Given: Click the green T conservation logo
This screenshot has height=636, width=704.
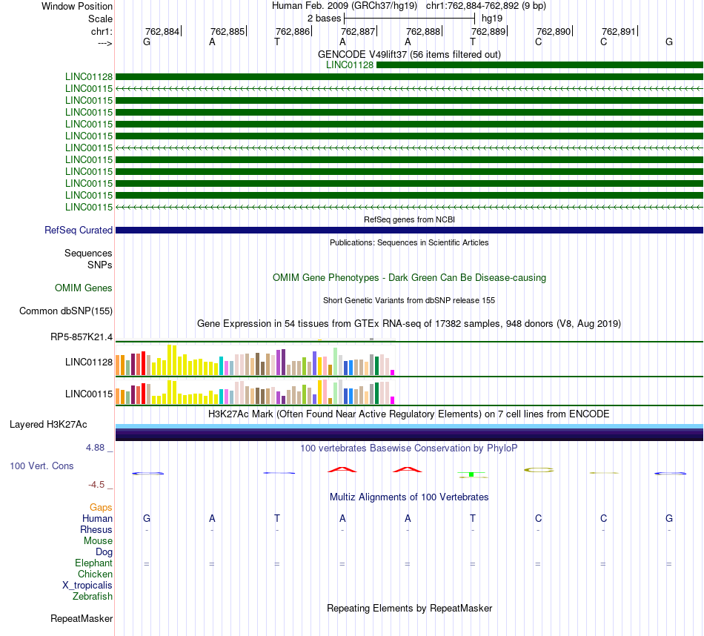Looking at the screenshot, I should pyautogui.click(x=472, y=474).
